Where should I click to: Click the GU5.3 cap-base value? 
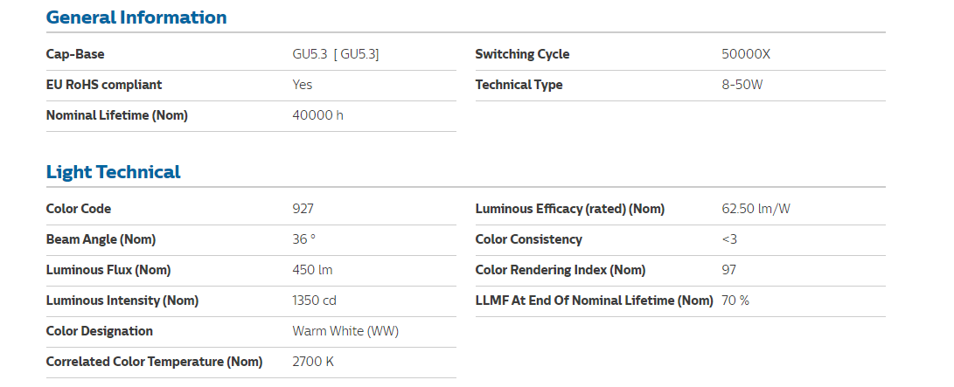point(336,54)
